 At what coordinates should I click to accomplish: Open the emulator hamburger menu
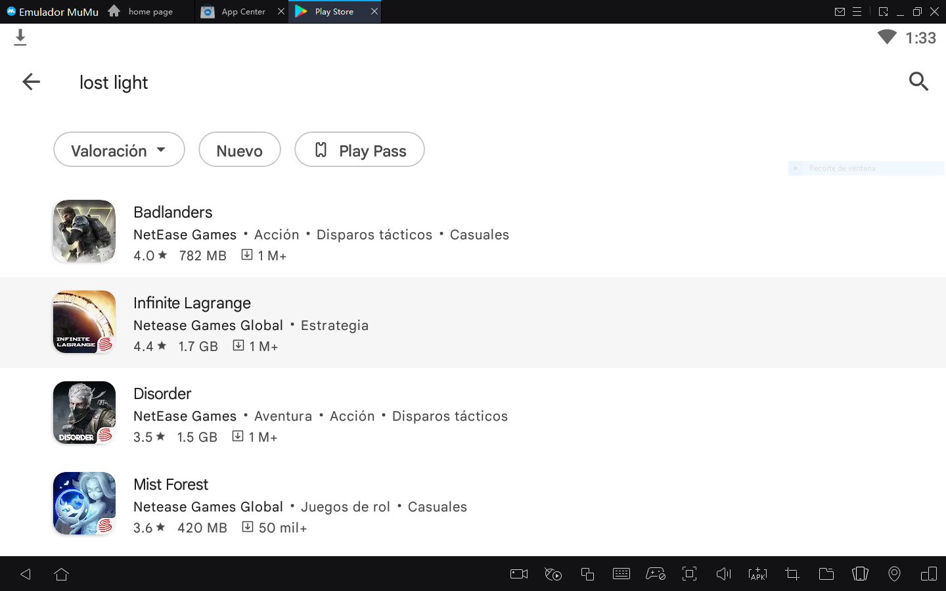pos(857,12)
